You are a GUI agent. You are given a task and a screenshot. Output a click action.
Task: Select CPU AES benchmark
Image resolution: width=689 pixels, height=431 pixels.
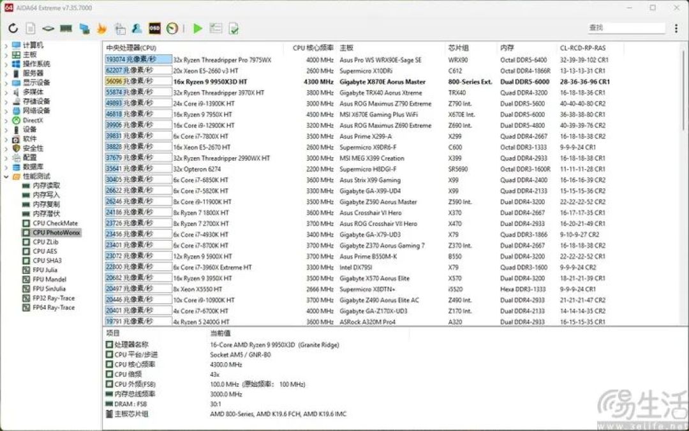pos(45,251)
